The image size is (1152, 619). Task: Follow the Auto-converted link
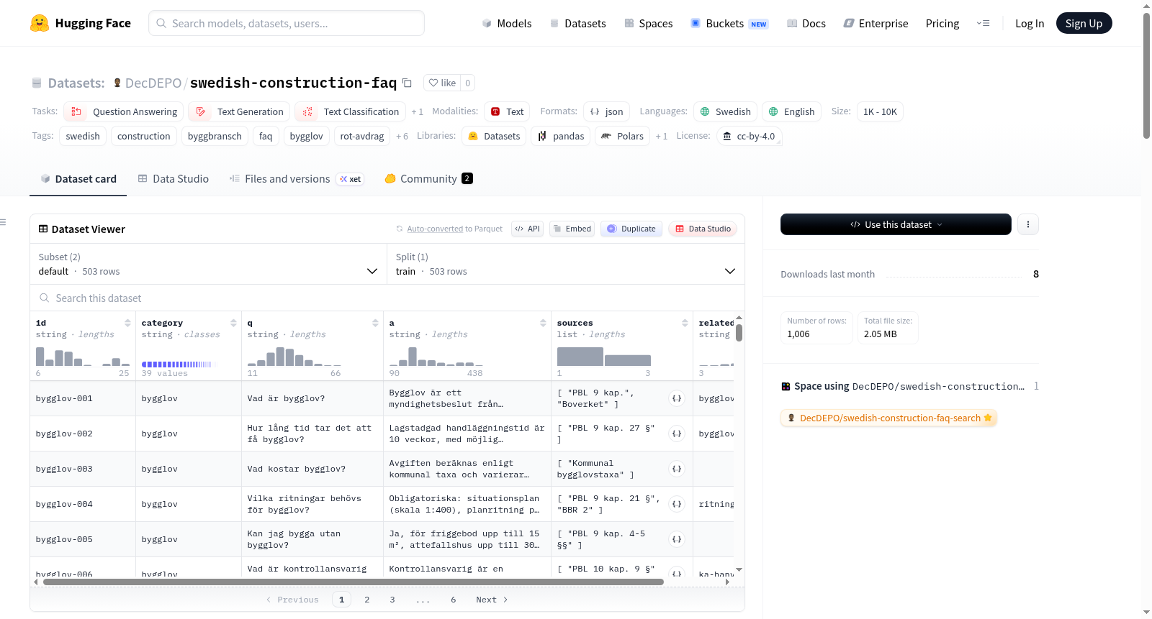coord(435,229)
